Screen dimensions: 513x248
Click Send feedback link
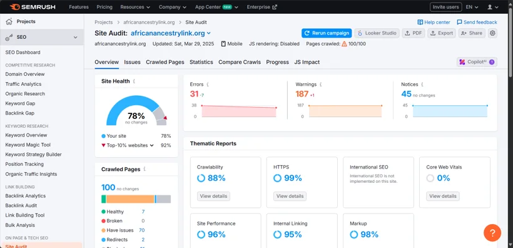pyautogui.click(x=477, y=23)
